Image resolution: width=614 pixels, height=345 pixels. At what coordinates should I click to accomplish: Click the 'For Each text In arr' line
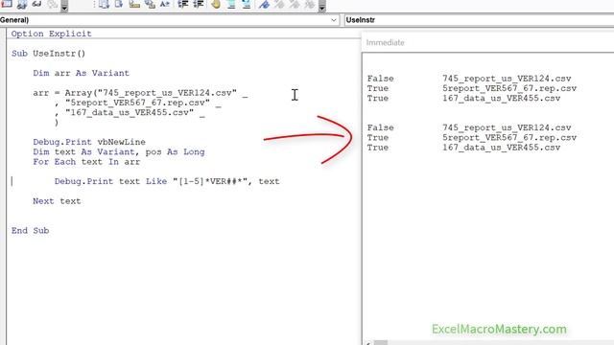(86, 162)
